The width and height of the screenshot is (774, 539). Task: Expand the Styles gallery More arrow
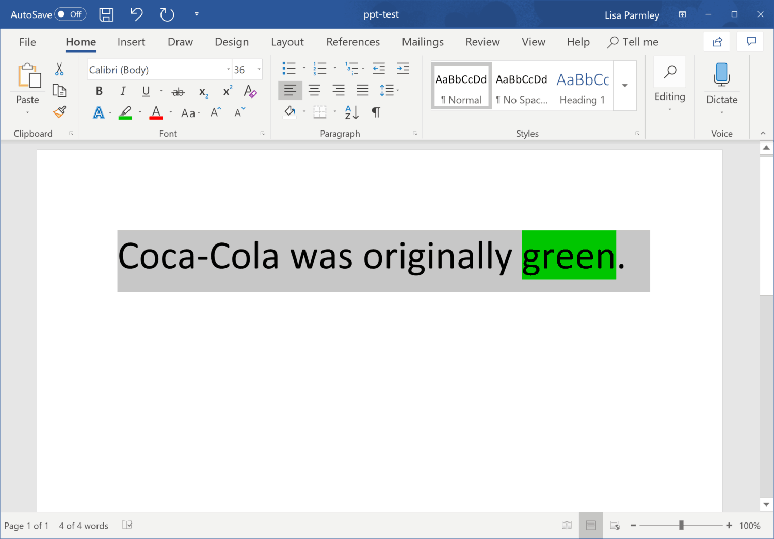tap(625, 86)
